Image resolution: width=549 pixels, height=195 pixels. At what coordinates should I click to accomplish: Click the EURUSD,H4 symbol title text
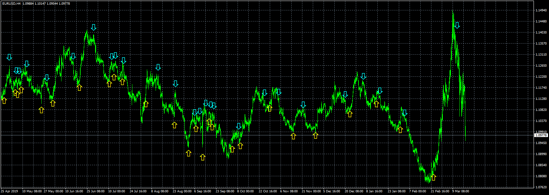tap(11, 3)
